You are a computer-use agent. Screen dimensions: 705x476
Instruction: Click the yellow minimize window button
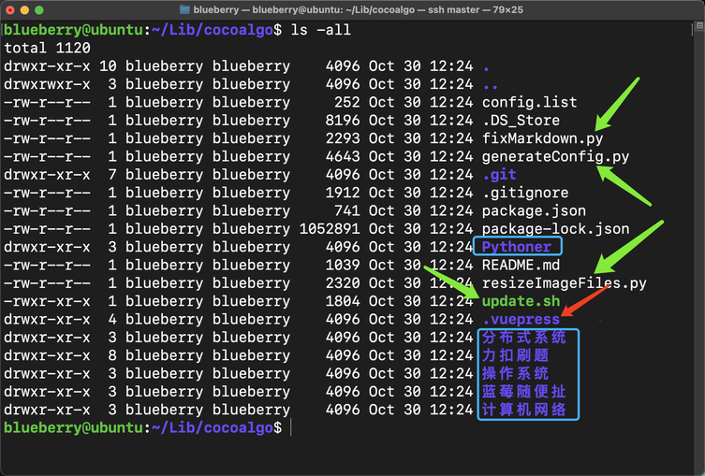(28, 9)
